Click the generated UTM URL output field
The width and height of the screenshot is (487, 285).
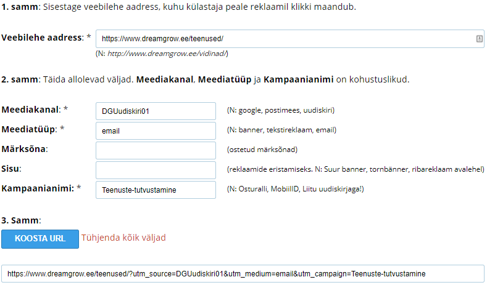[243, 273]
